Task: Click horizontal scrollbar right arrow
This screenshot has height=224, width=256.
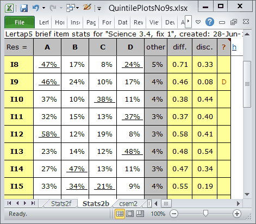Action: click(x=238, y=204)
